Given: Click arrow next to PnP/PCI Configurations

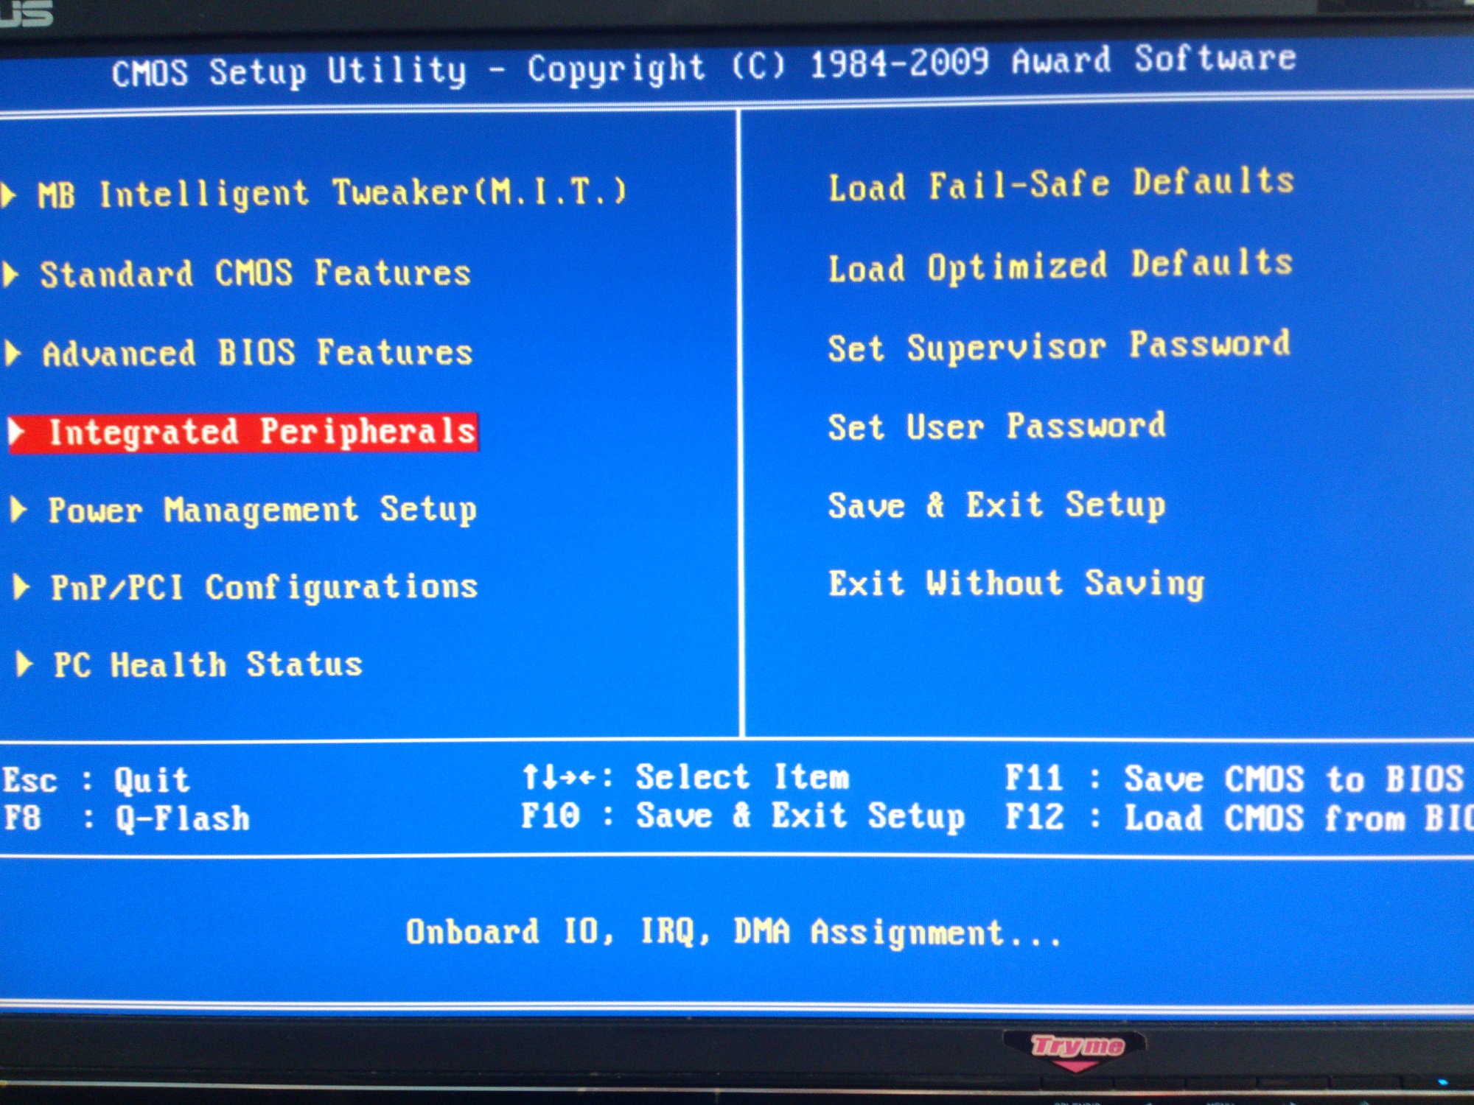Looking at the screenshot, I should point(22,587).
